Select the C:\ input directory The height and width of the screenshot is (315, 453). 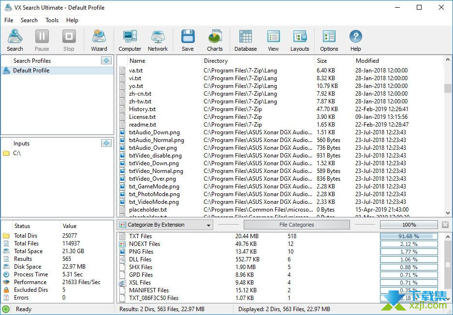click(58, 153)
